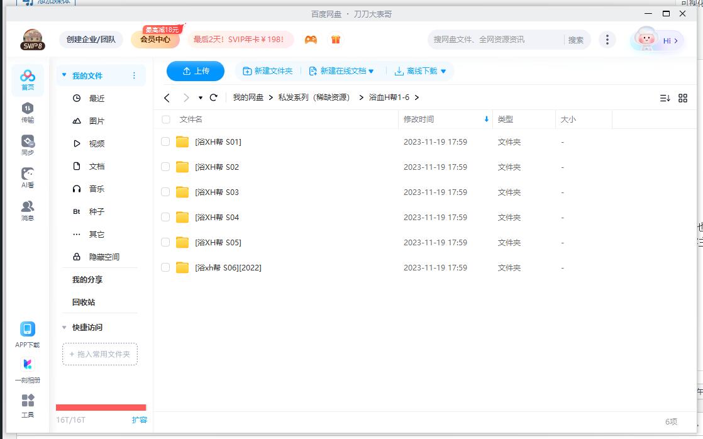
Task: Sort by the 文件名 column header
Action: click(191, 119)
